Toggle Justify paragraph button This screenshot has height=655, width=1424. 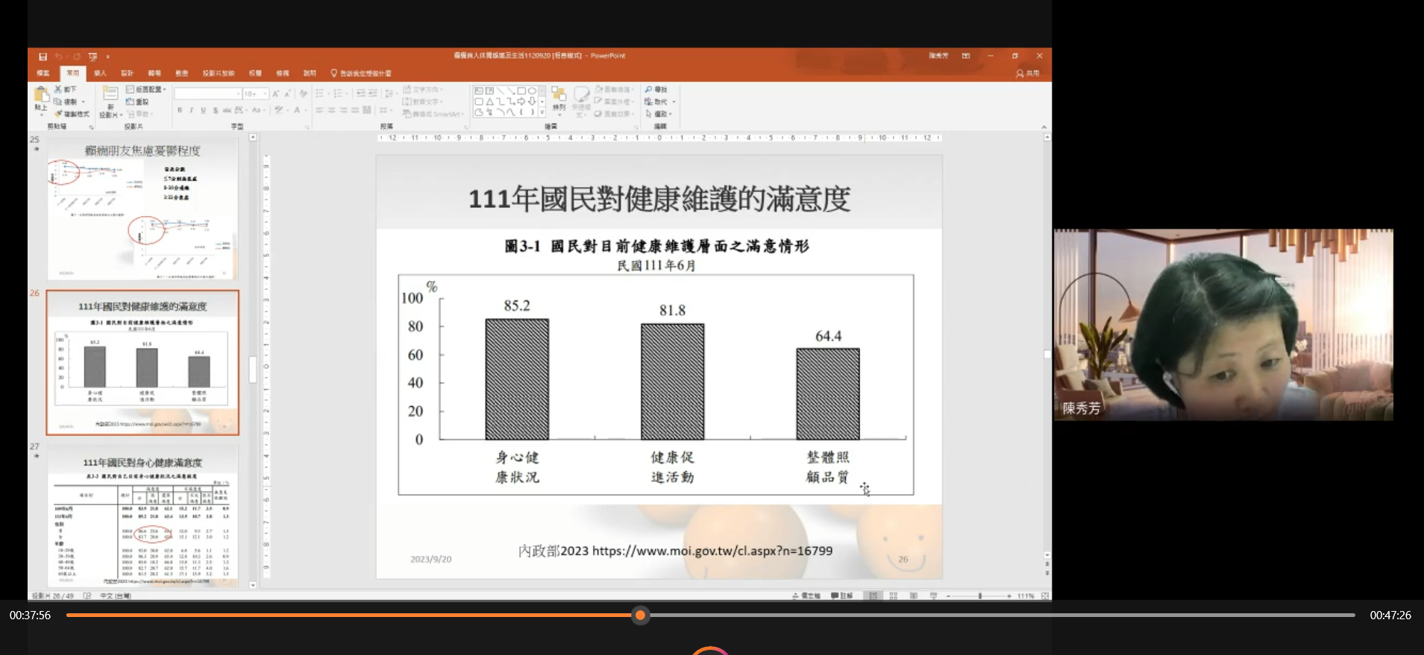click(355, 110)
